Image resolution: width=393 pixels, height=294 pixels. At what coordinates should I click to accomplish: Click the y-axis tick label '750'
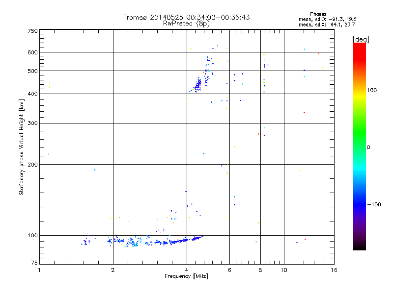[32, 31]
